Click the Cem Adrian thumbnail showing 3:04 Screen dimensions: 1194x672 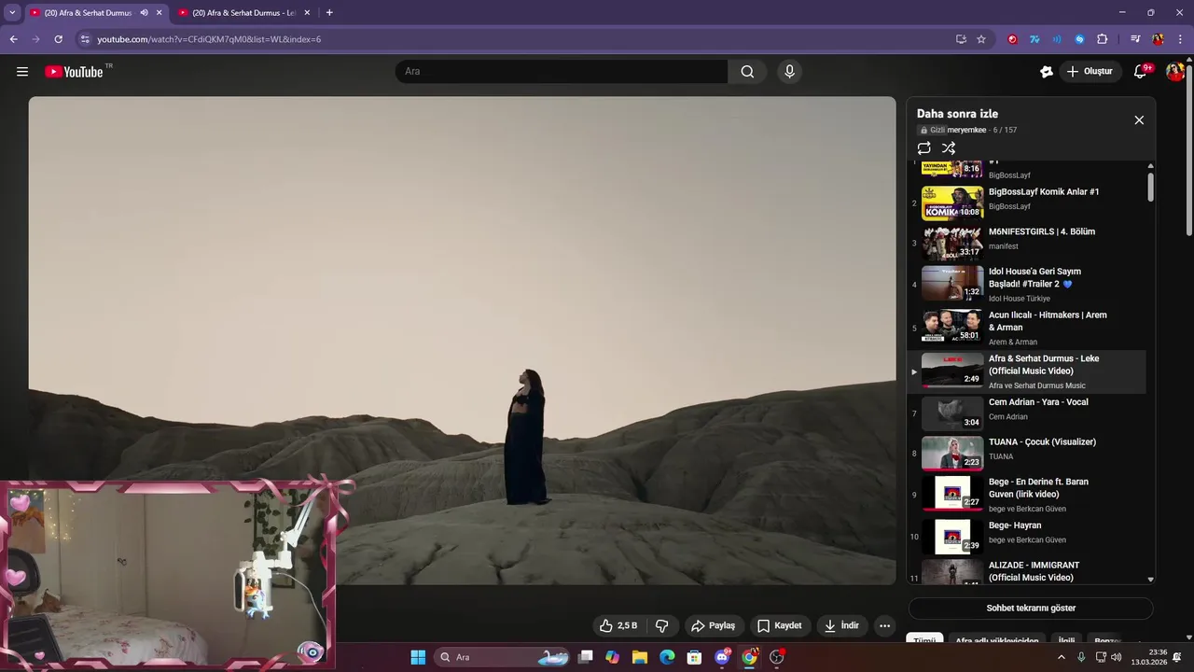click(x=952, y=413)
